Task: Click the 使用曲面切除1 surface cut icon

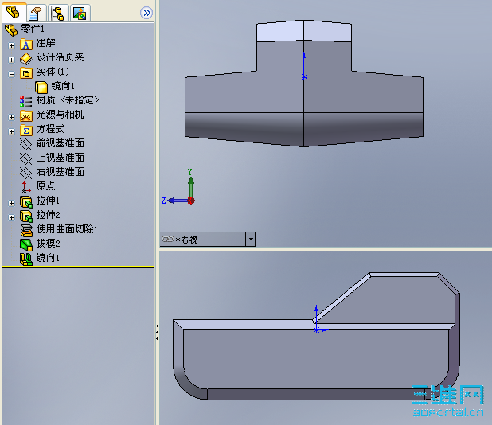Action: (x=26, y=230)
